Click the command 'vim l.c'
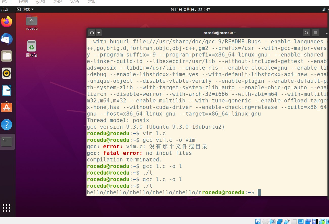The width and height of the screenshot is (329, 224). coord(154,133)
